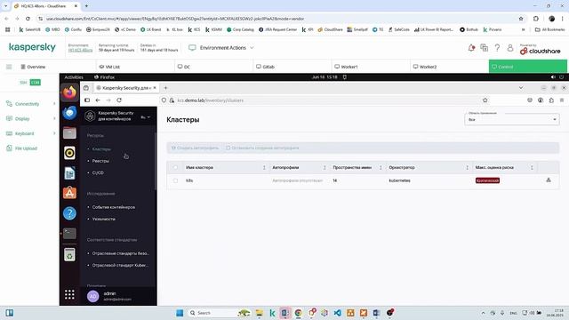Open CloudShare notifications bell icon
This screenshot has height=320, width=569.
471,47
